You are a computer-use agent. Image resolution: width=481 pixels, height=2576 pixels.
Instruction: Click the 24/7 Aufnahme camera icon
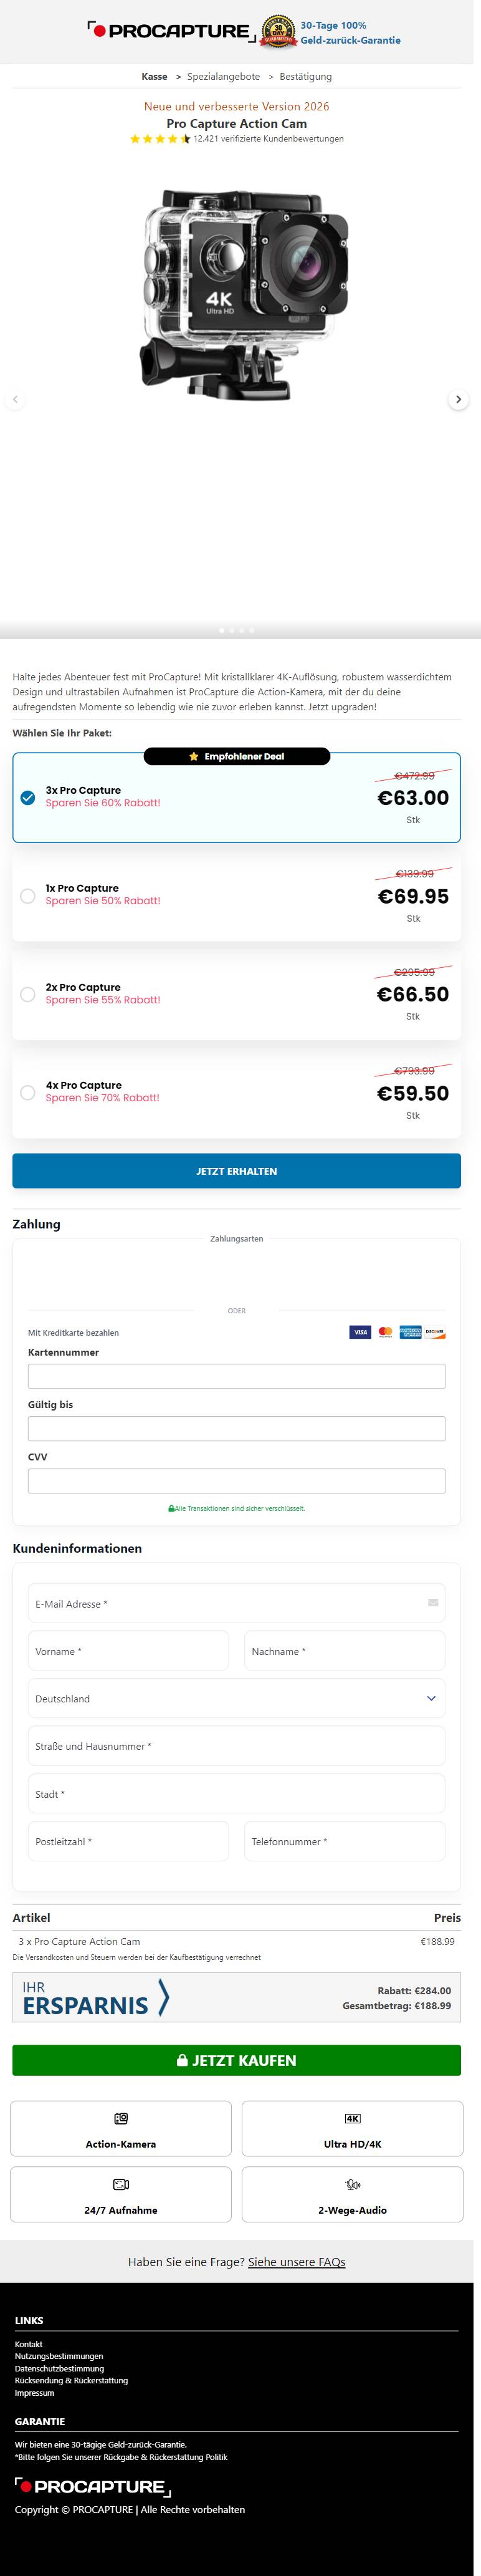[x=121, y=2184]
